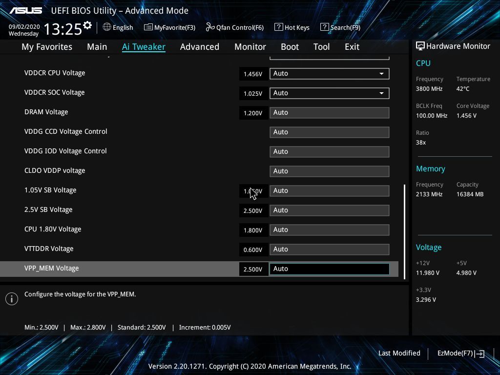Switch to Tool tab
Image resolution: width=500 pixels, height=375 pixels.
click(x=321, y=47)
